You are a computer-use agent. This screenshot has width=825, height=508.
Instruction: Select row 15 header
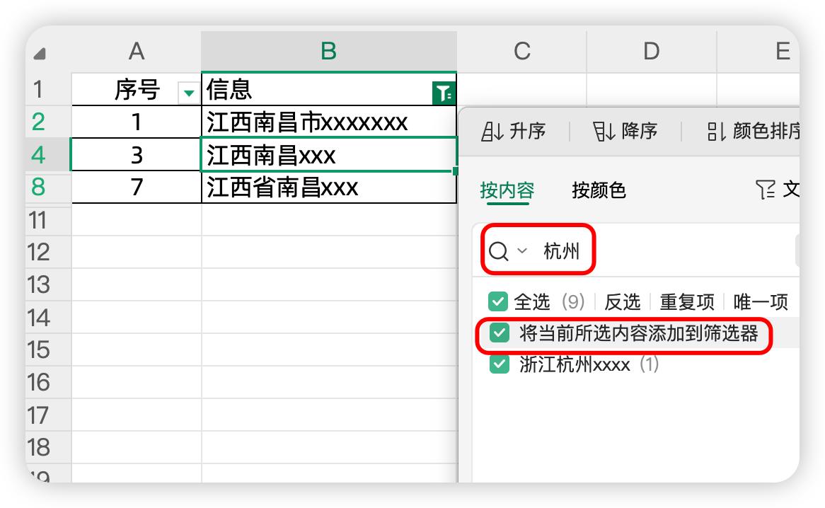pyautogui.click(x=38, y=350)
